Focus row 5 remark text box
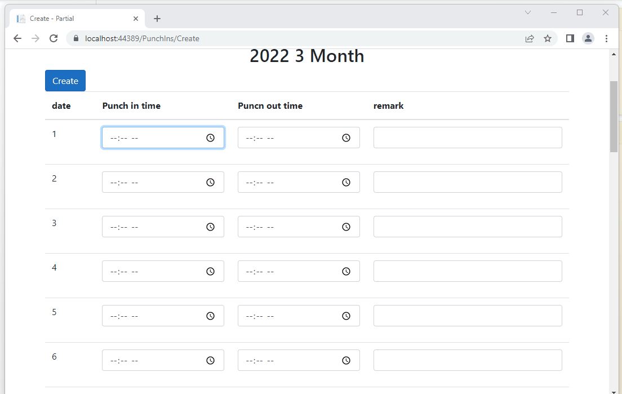622x394 pixels. (x=468, y=316)
